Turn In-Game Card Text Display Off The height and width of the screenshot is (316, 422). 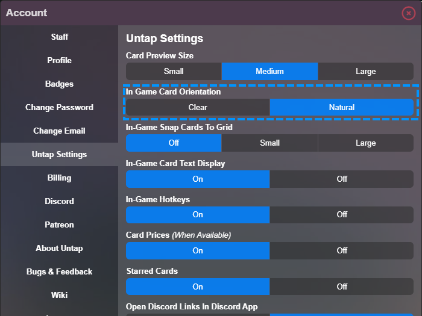pos(342,179)
